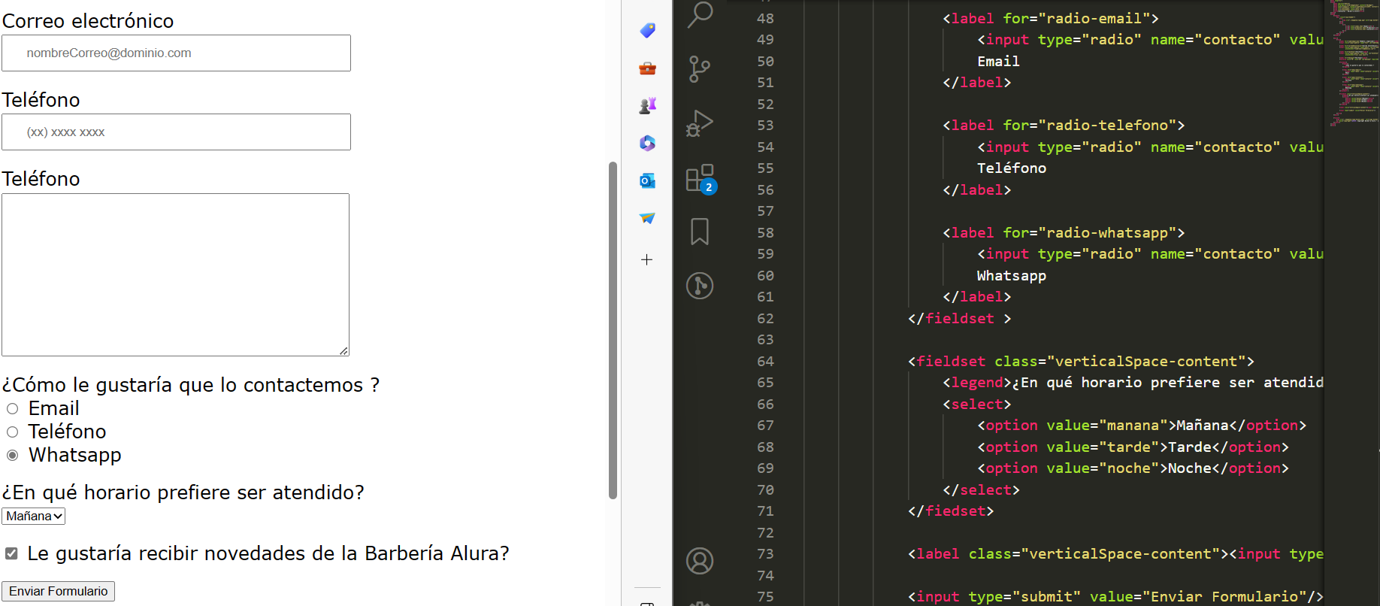This screenshot has height=606, width=1380.
Task: Click line number 62 in the editor
Action: pos(765,319)
